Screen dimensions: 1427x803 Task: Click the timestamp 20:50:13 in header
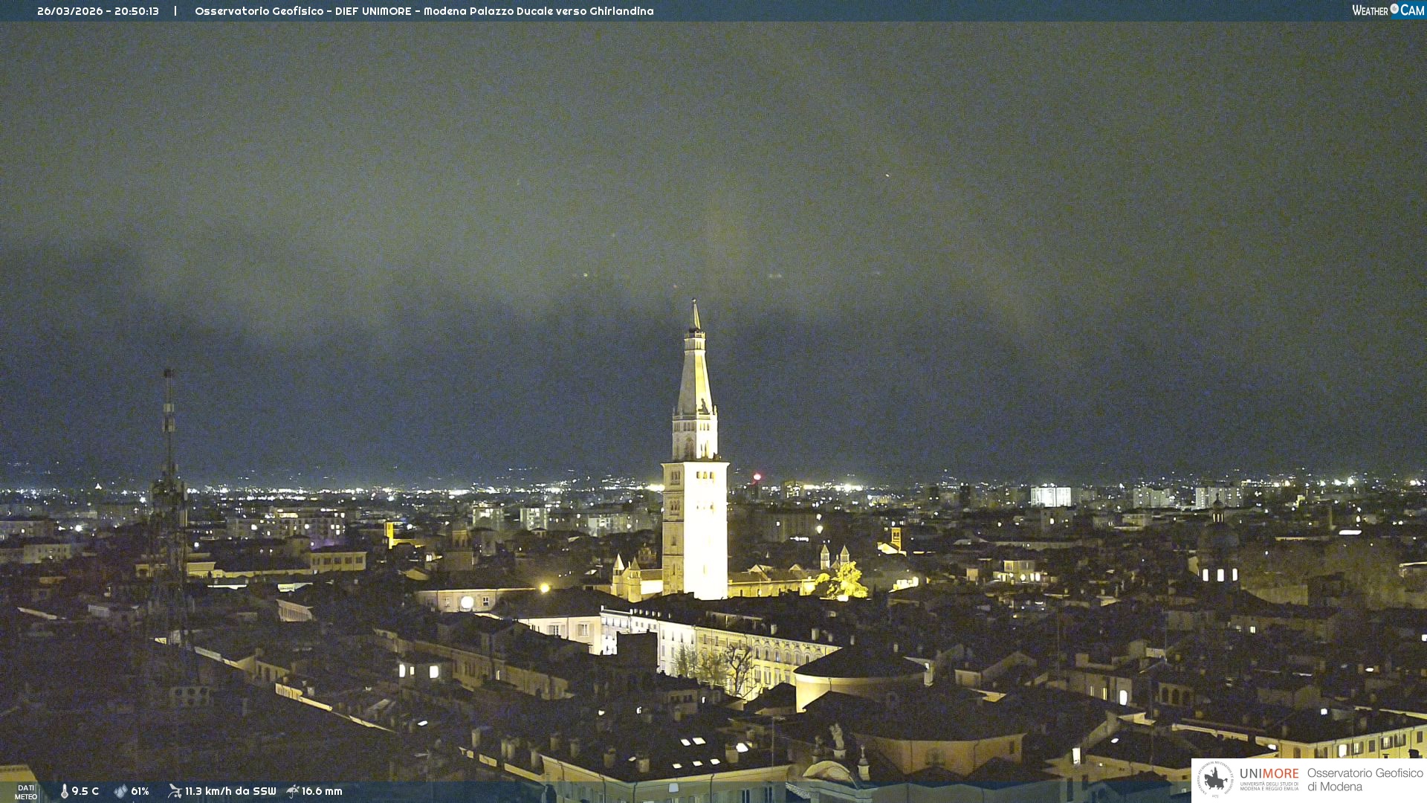[x=137, y=11]
